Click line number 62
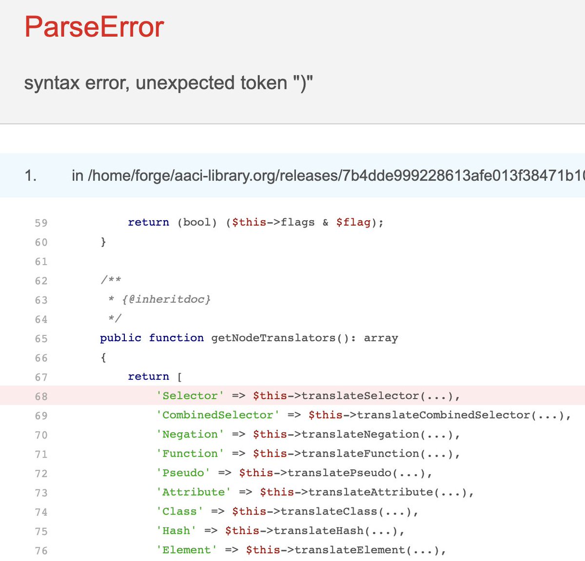 (x=41, y=281)
